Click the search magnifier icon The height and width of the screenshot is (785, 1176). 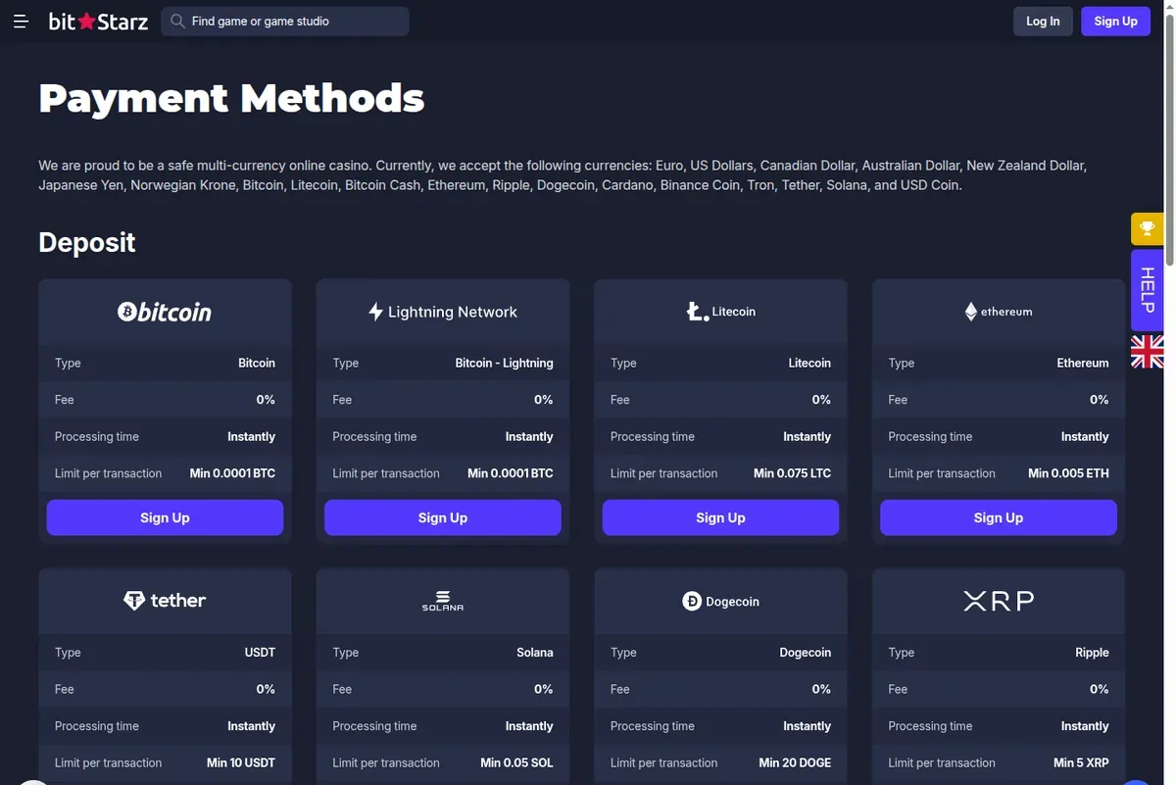pos(176,22)
